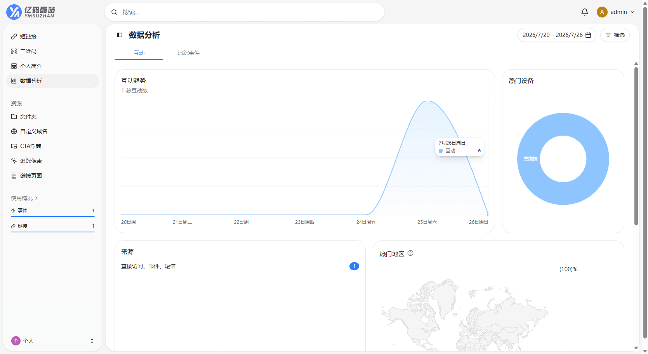Click the 事件 usage row
This screenshot has height=354, width=648.
coord(53,211)
